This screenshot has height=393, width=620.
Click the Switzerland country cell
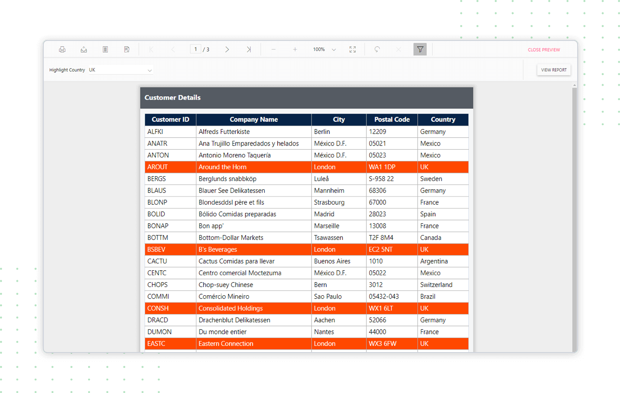[443, 285]
